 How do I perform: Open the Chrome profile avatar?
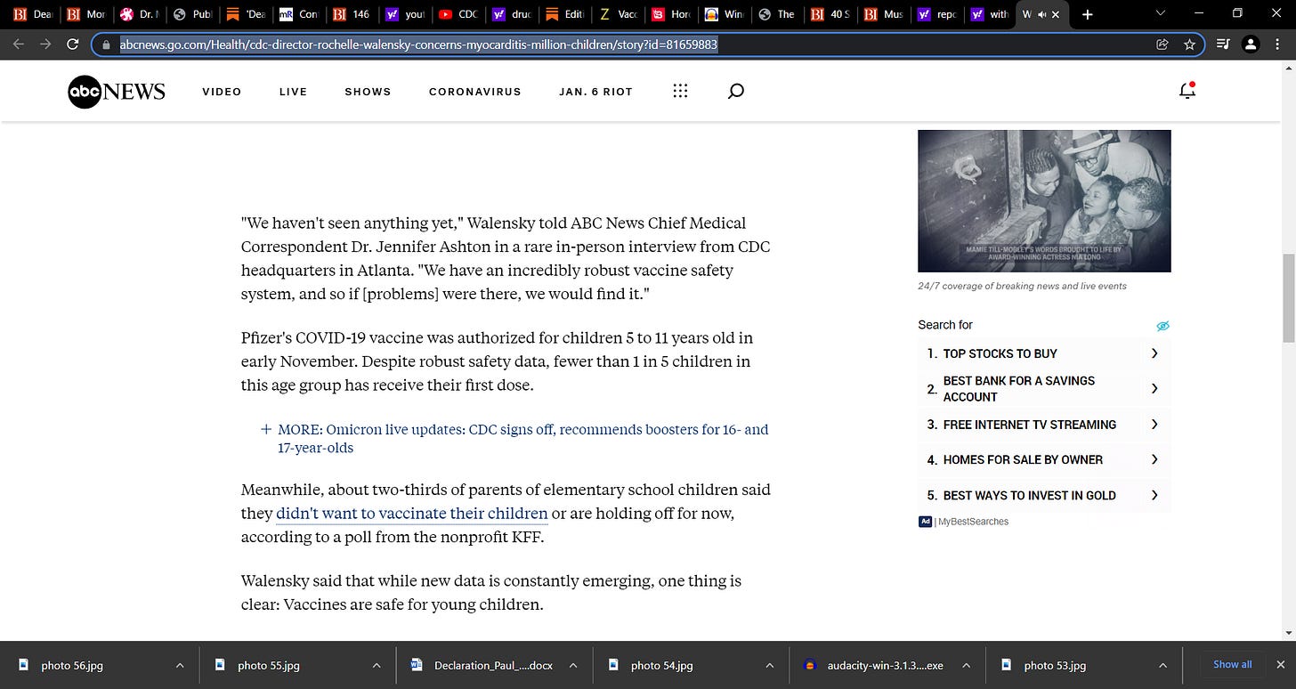tap(1251, 44)
